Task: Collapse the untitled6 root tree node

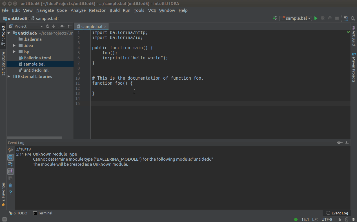Action: point(9,33)
